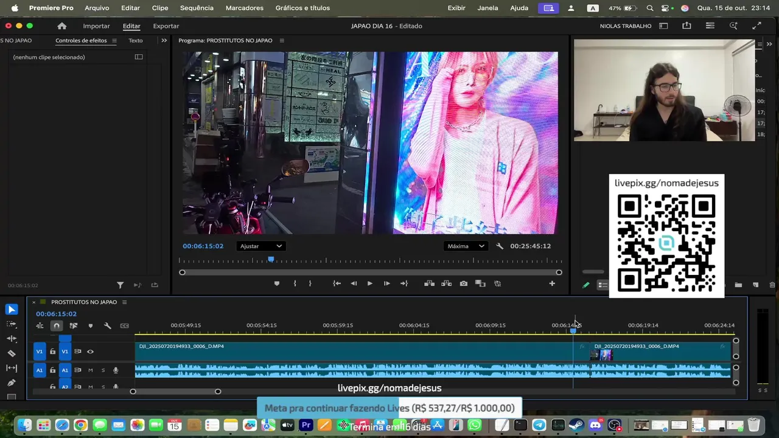The width and height of the screenshot is (779, 438).
Task: Select the Pen tool
Action: pyautogui.click(x=11, y=383)
